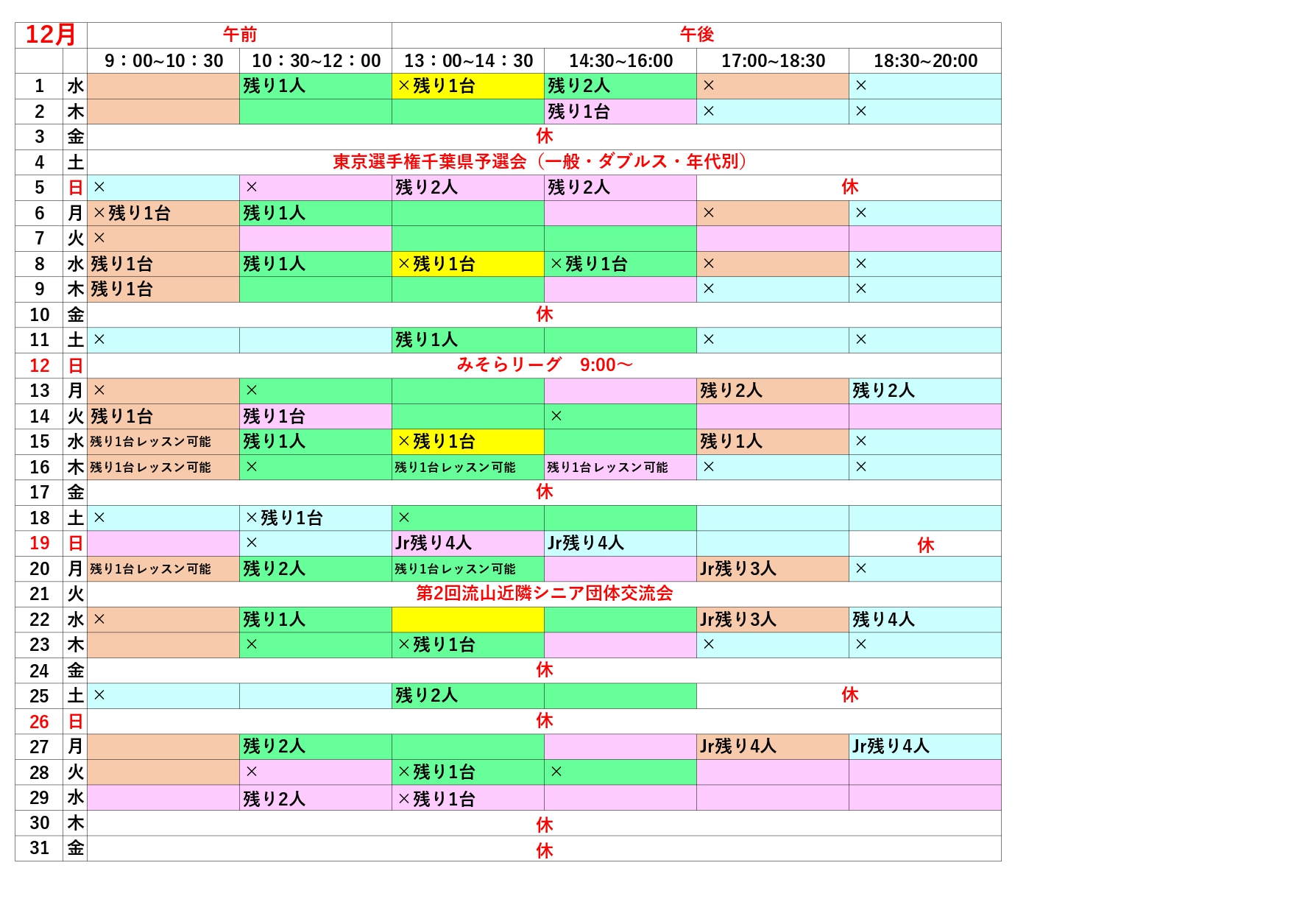
Task: Click Jr残り3人 on day 20 at 17:00
Action: (738, 569)
